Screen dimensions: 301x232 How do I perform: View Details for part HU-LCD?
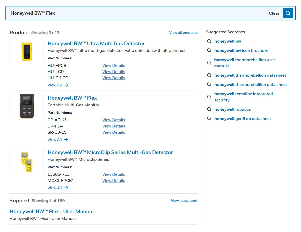click(114, 71)
